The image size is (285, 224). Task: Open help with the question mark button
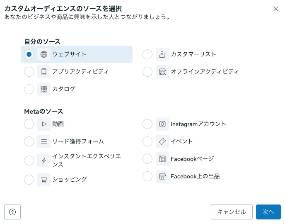point(12,212)
